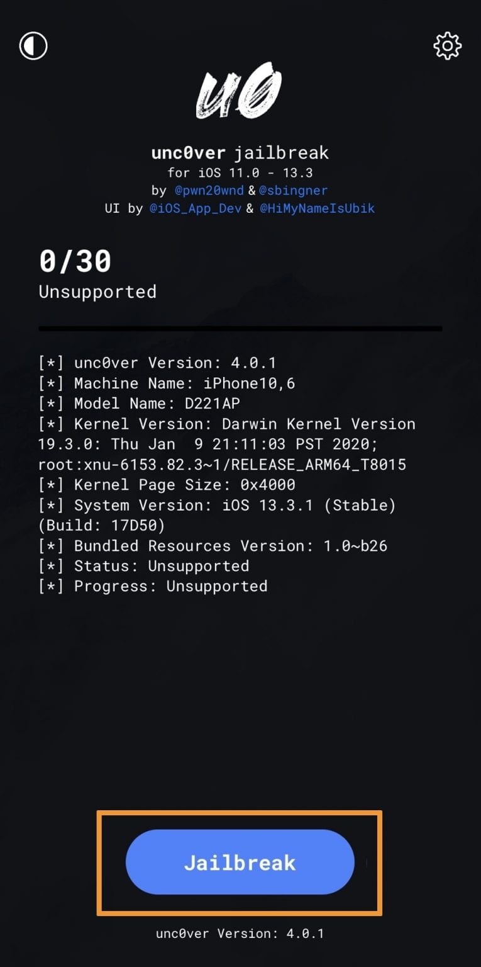Visit the @HiMyNameIsUbik link
Viewport: 481px width, 967px height.
(318, 208)
